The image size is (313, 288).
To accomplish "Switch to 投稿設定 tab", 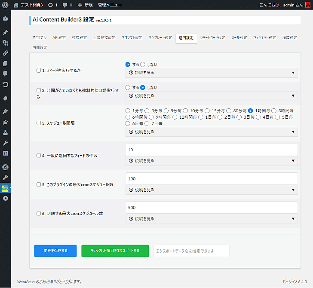I will [80, 37].
